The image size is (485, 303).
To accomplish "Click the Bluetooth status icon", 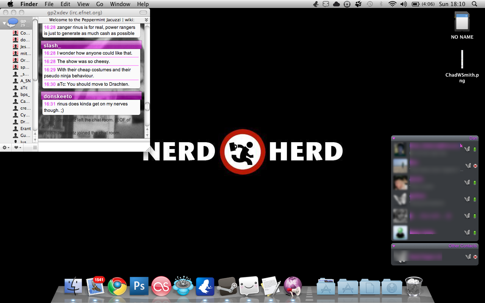I will pyautogui.click(x=381, y=4).
